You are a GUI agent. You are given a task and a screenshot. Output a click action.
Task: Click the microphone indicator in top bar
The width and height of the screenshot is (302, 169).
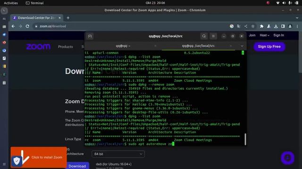(x=290, y=3)
